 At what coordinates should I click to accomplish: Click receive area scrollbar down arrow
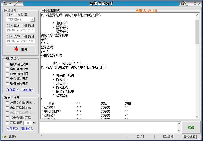197,117
